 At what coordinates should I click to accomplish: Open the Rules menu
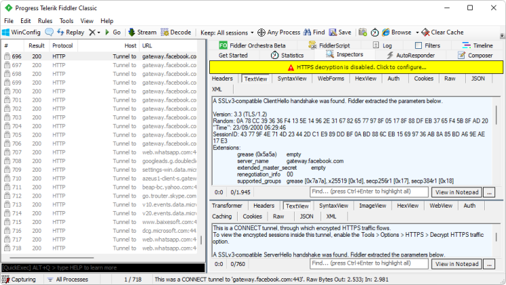pyautogui.click(x=45, y=20)
